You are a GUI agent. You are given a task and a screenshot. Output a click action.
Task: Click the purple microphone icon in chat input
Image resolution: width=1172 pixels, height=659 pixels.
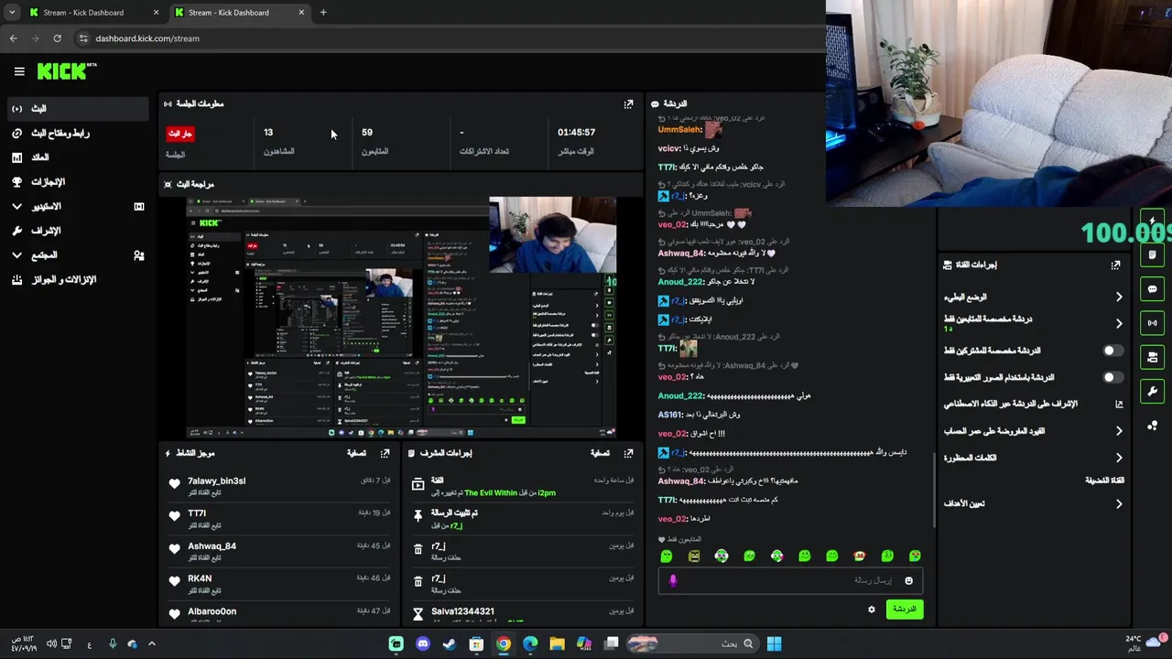673,580
